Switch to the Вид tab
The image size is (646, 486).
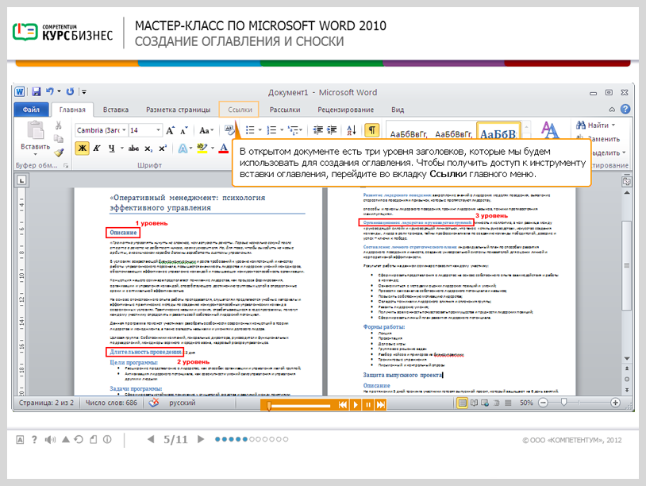[398, 110]
